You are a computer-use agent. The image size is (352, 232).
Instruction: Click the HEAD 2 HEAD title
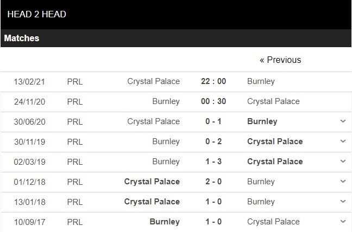(37, 14)
